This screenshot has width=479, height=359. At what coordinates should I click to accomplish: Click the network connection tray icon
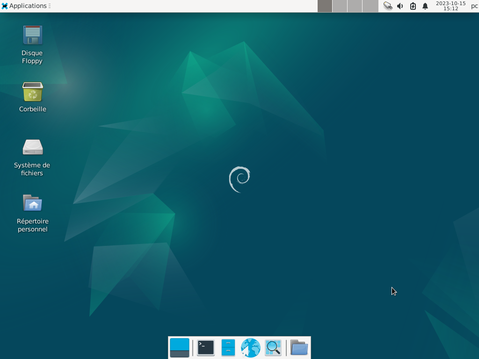pos(388,6)
